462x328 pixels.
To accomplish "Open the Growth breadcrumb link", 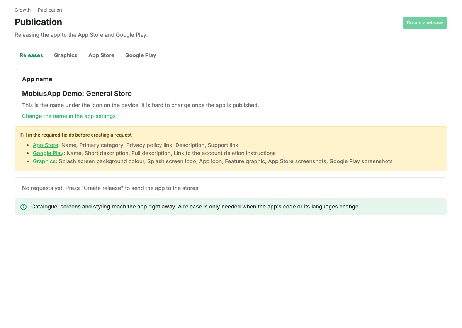I will [22, 10].
